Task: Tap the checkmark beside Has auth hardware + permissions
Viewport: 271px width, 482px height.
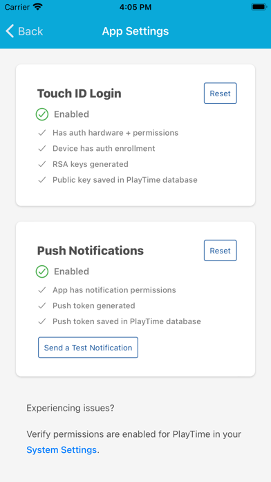Action: tap(42, 133)
